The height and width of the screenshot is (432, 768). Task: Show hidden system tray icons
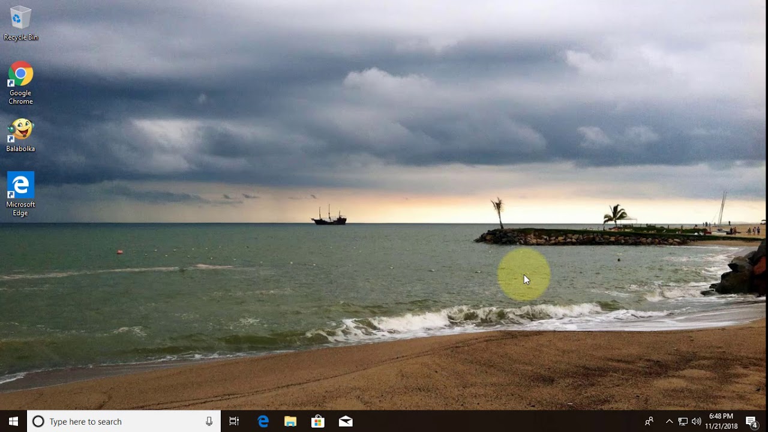click(670, 421)
